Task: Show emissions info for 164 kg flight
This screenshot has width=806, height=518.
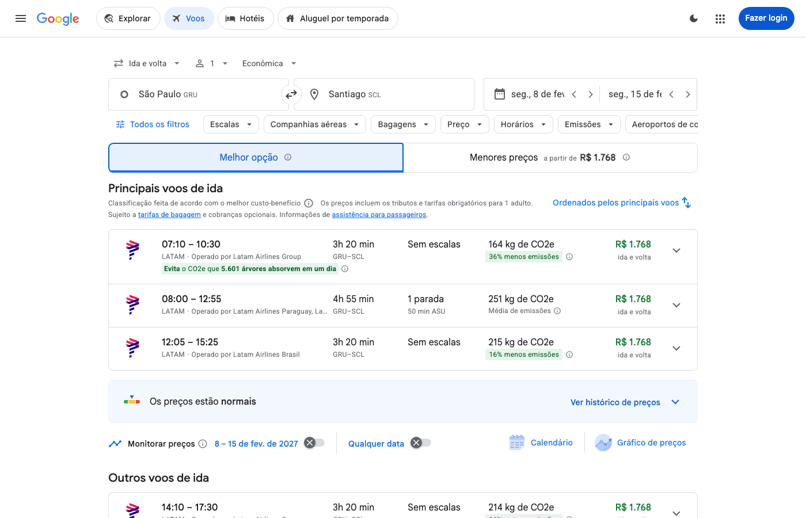Action: point(569,257)
